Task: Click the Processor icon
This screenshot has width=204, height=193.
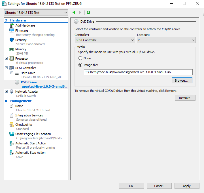Action: coord(12,58)
